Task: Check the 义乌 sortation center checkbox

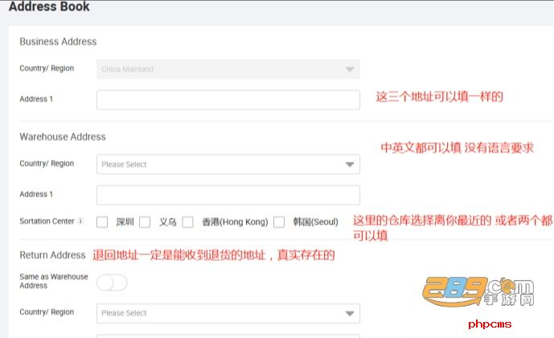Action: pyautogui.click(x=145, y=222)
